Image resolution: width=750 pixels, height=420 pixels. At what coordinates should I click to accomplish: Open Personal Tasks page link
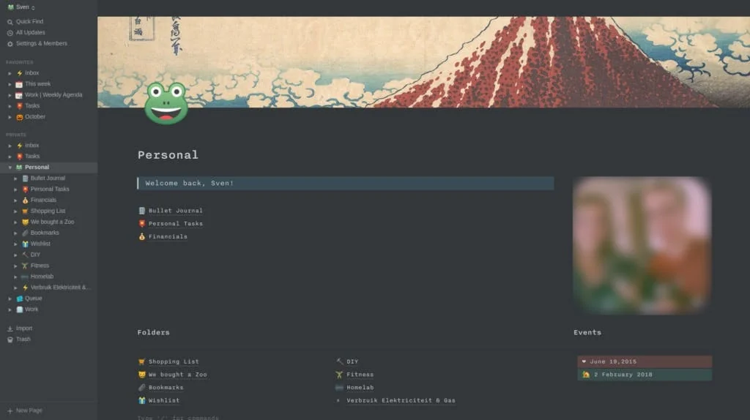(176, 224)
